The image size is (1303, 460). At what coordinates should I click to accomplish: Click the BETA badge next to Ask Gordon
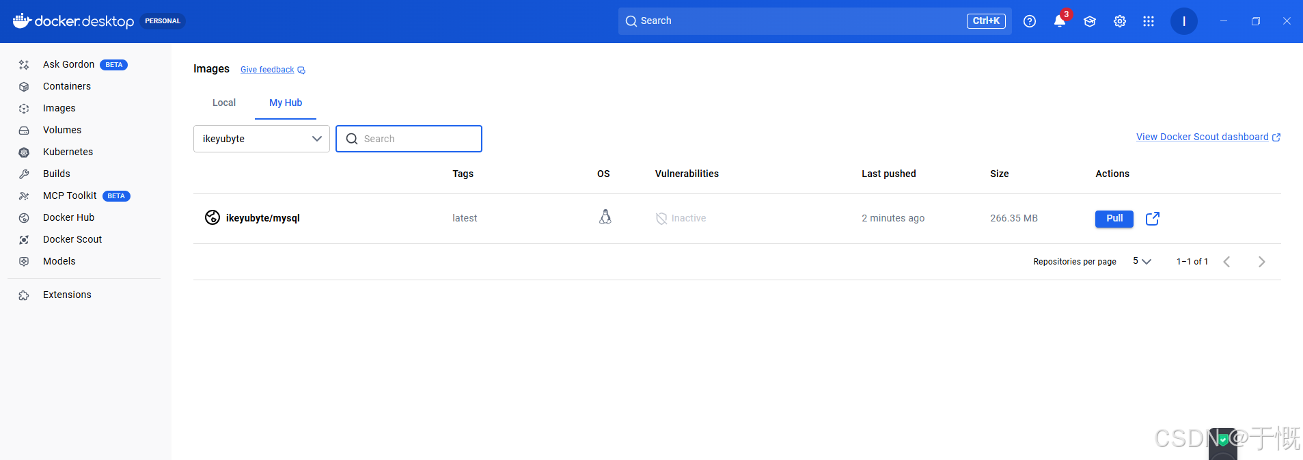click(113, 65)
